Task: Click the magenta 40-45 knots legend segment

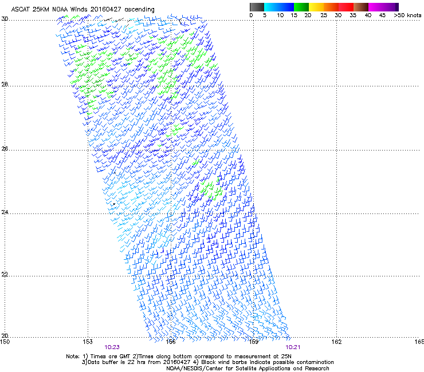Action: click(376, 7)
